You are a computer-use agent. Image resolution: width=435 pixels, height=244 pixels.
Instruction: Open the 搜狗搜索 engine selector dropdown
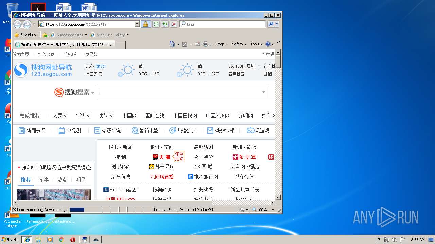[93, 93]
